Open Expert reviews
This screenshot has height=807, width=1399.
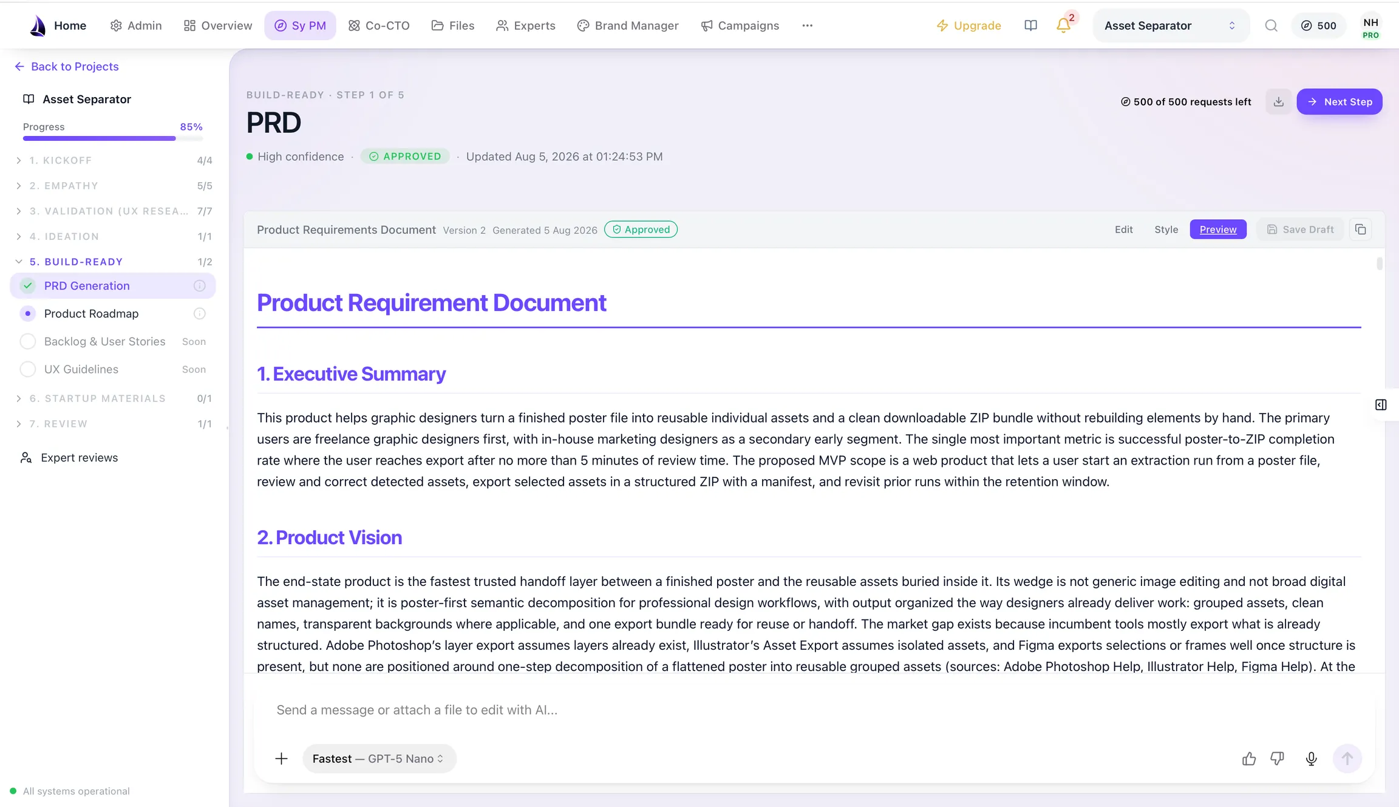click(69, 457)
